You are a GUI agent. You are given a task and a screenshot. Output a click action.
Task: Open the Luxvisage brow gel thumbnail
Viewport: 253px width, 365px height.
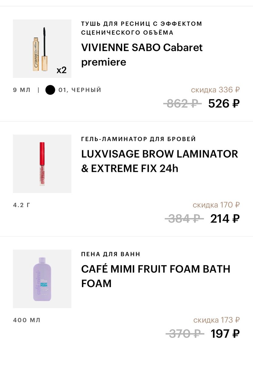point(42,164)
